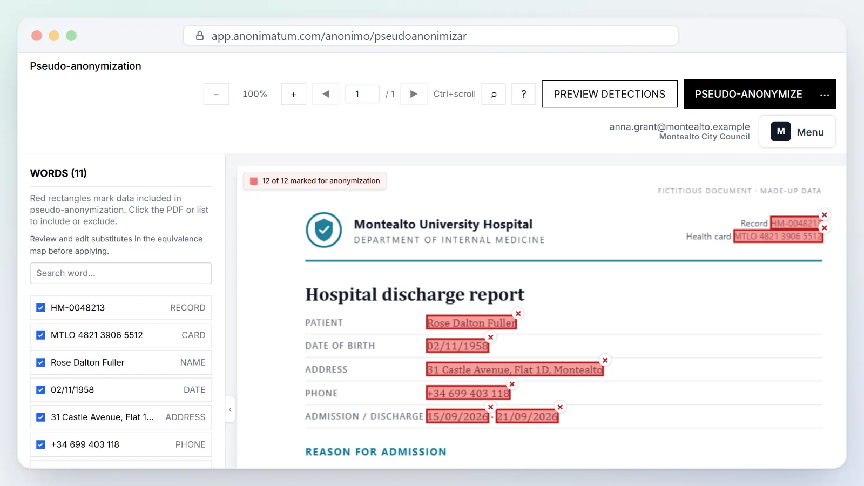Image resolution: width=864 pixels, height=486 pixels.
Task: Zoom in with the plus button
Action: (x=293, y=94)
